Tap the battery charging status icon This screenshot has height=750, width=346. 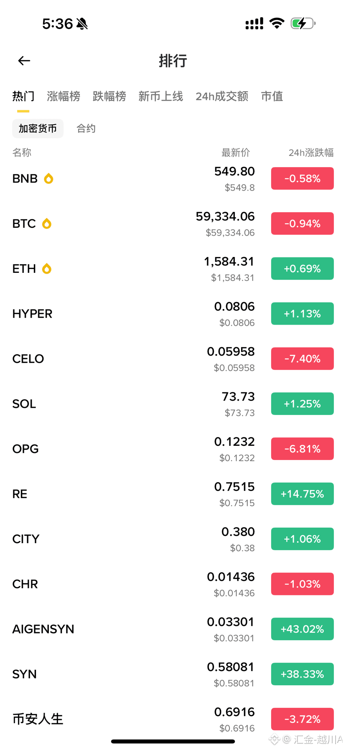click(x=303, y=23)
